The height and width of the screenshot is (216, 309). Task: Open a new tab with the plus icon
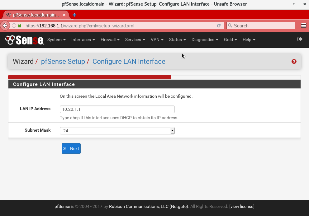click(x=74, y=15)
